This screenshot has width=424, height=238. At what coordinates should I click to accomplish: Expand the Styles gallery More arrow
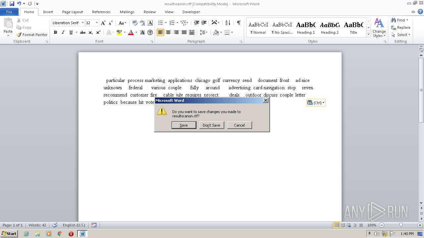368,34
